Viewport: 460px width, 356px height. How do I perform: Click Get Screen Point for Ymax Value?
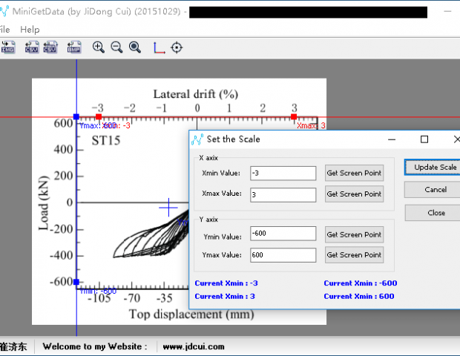tap(354, 255)
